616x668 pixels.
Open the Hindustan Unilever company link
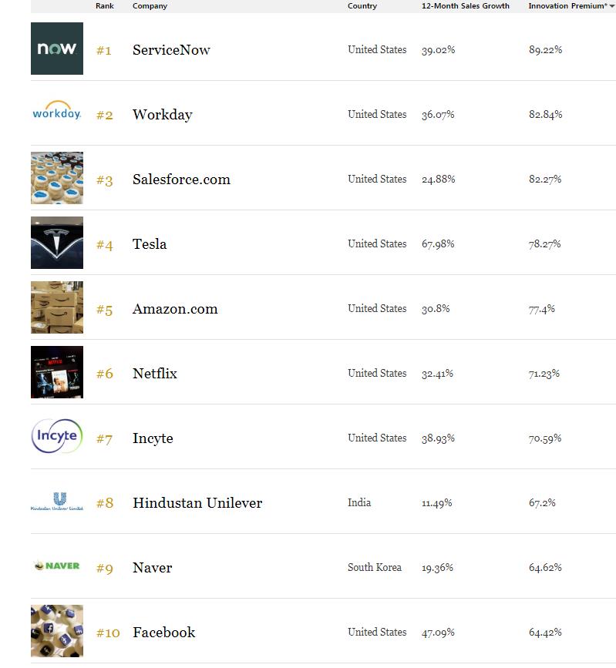197,503
